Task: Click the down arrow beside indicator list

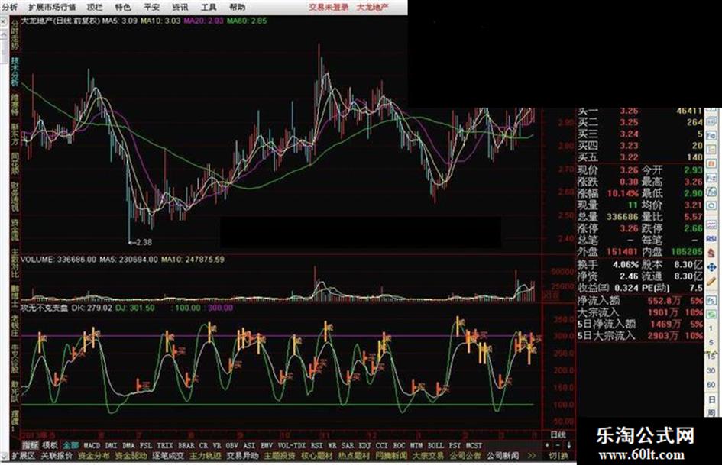Action: pyautogui.click(x=569, y=445)
